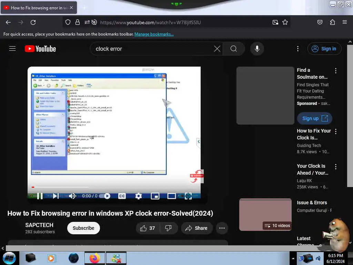Open YouTube settings three-dot menu

[297, 49]
